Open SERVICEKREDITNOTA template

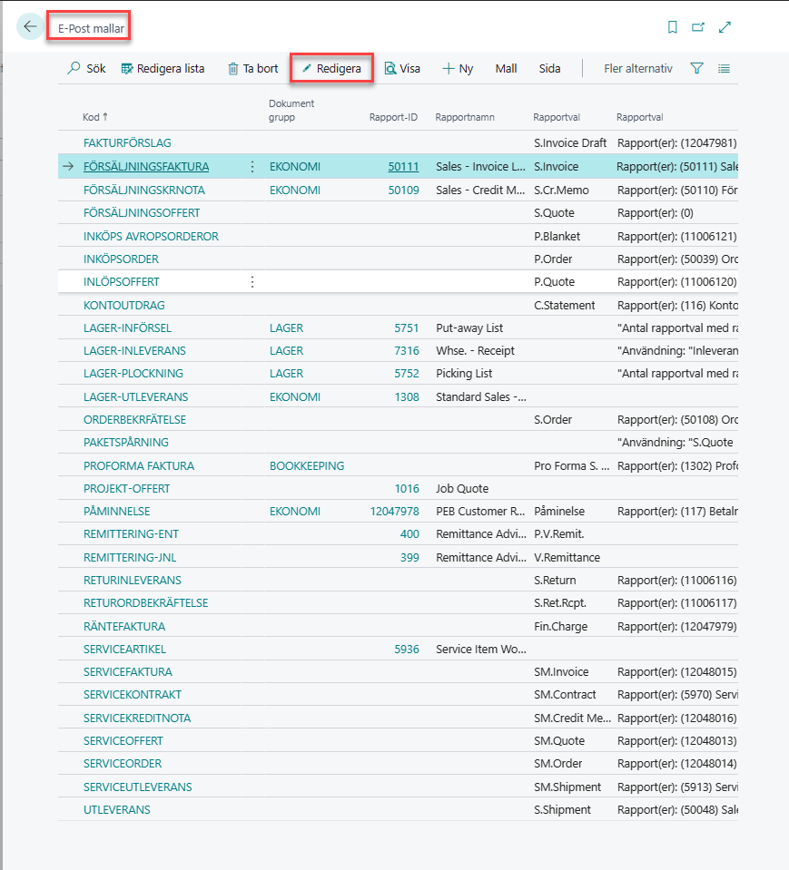tap(137, 718)
